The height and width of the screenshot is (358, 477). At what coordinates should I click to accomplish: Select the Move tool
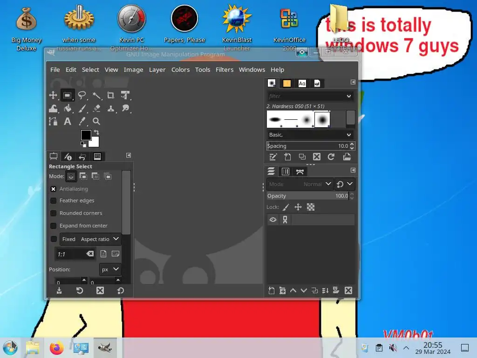tap(53, 95)
